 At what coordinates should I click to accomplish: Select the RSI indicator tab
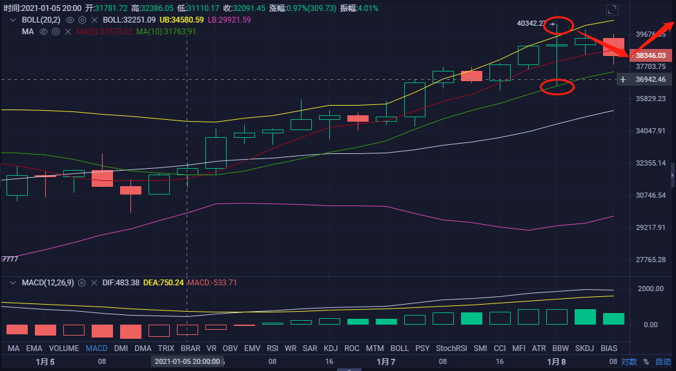click(272, 348)
